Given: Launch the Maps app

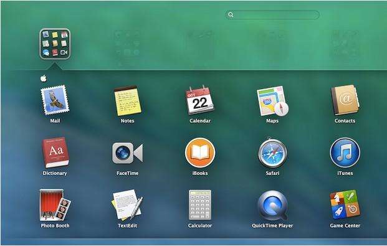Looking at the screenshot, I should (x=272, y=101).
